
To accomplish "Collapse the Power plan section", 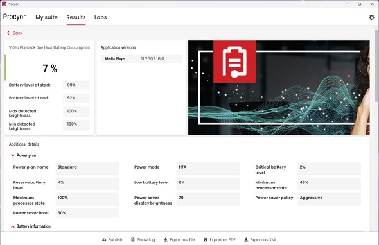I will click(13, 155).
